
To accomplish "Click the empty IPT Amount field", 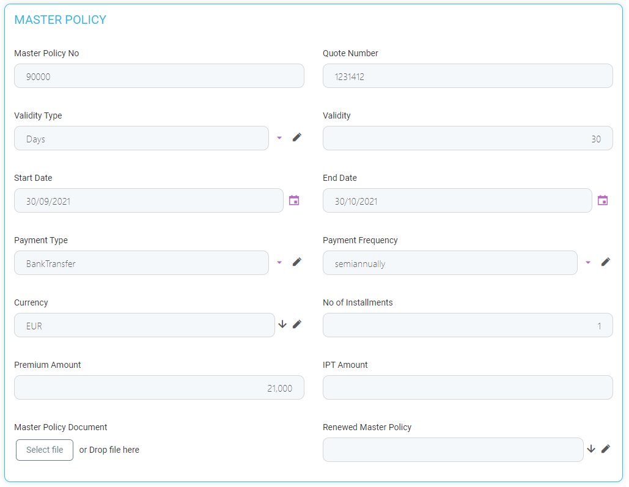I will tap(468, 388).
